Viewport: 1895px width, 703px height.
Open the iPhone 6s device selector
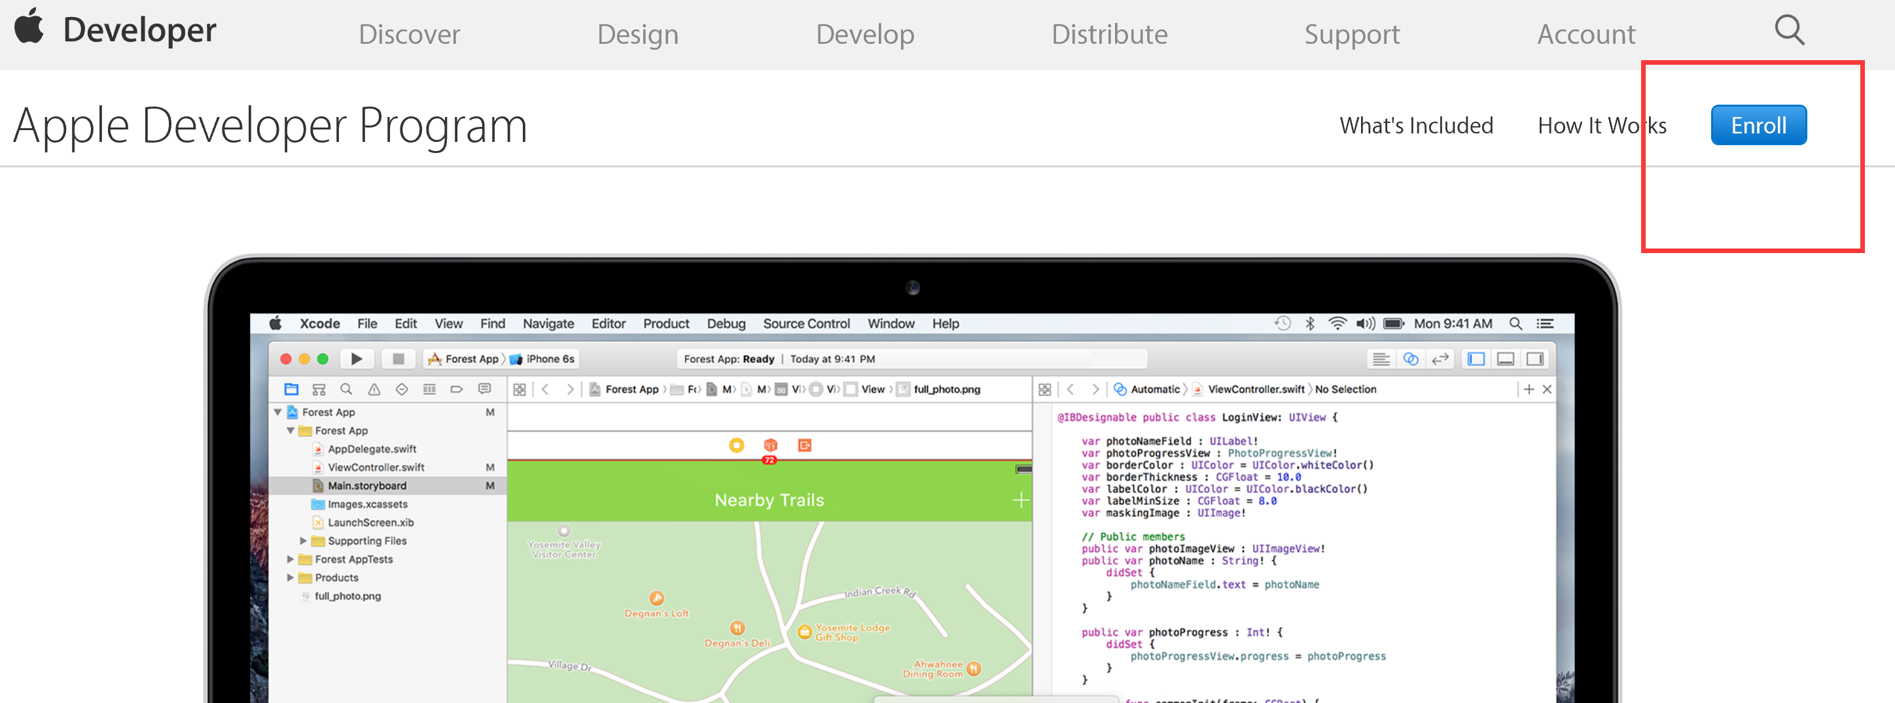[542, 359]
